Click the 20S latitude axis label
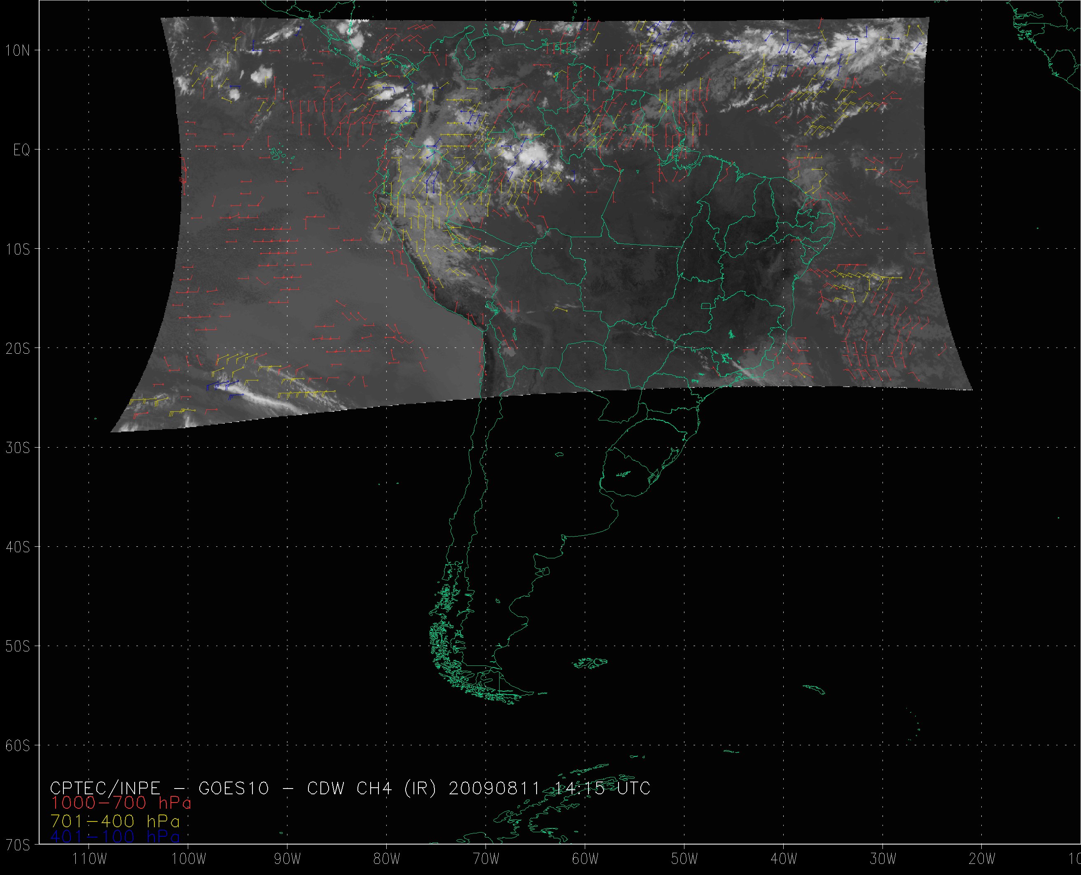The image size is (1081, 875). pos(18,349)
